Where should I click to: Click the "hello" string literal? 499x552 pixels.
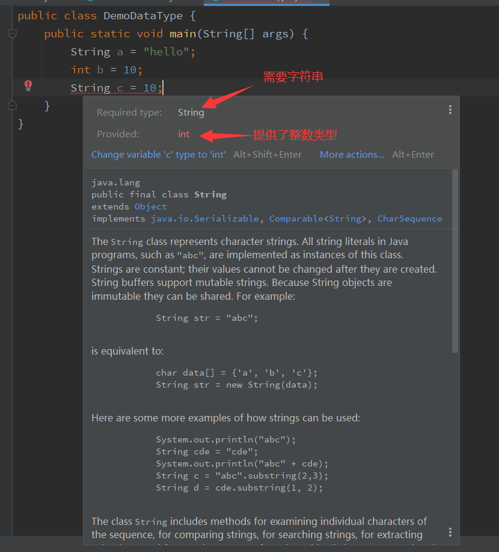click(x=167, y=52)
